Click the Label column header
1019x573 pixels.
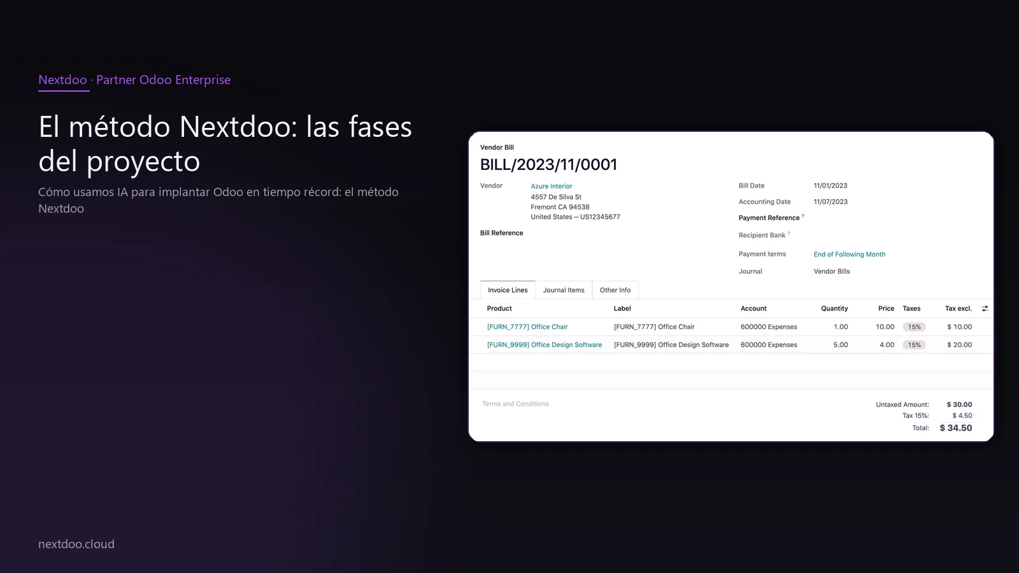(x=622, y=309)
